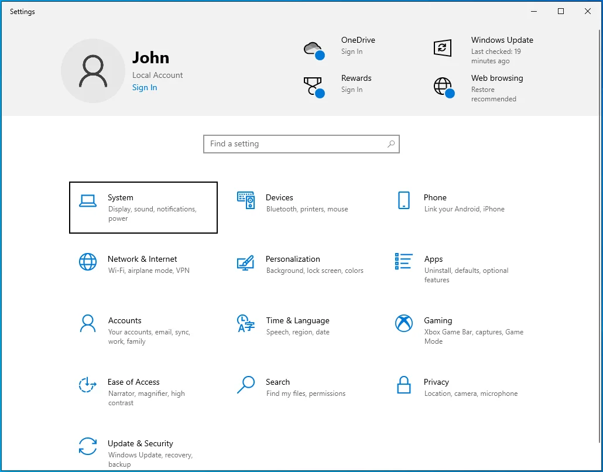The image size is (603, 472).
Task: Open the Network & Internet globe icon
Action: [88, 262]
